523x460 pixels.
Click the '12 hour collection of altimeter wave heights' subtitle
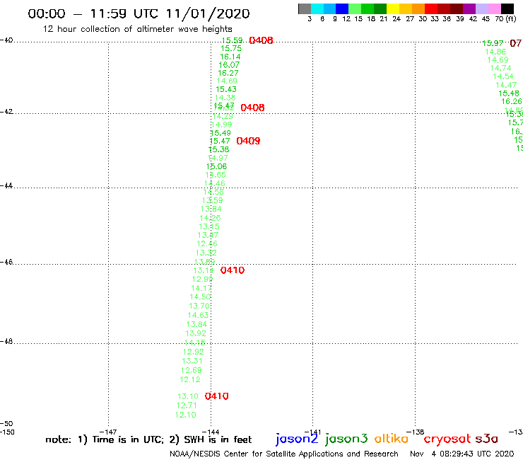click(137, 29)
